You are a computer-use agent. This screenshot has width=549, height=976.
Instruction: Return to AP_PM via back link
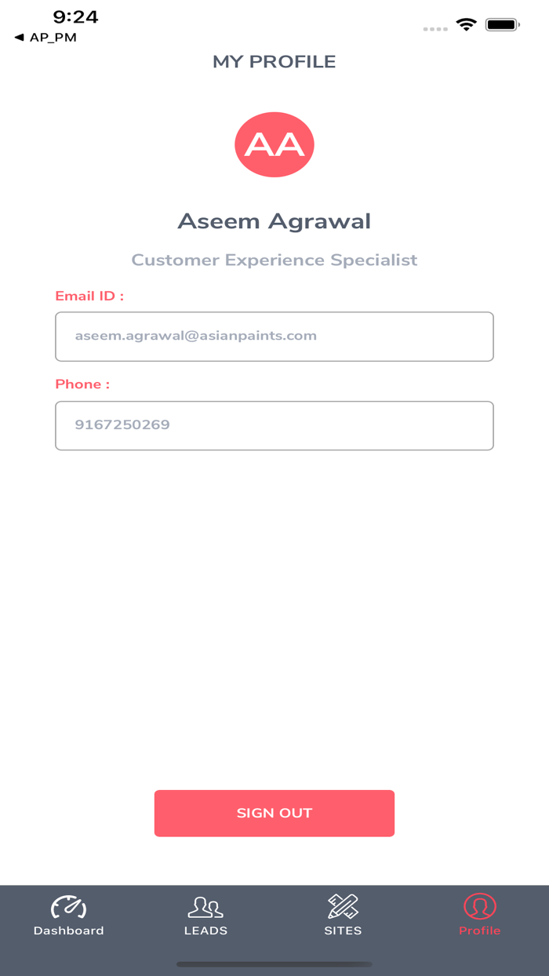(45, 36)
